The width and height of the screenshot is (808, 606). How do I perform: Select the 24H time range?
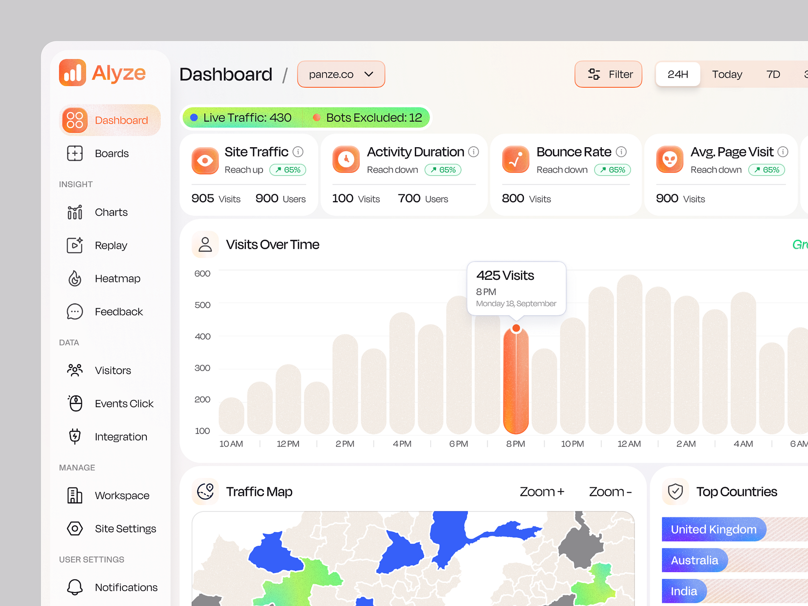click(677, 74)
